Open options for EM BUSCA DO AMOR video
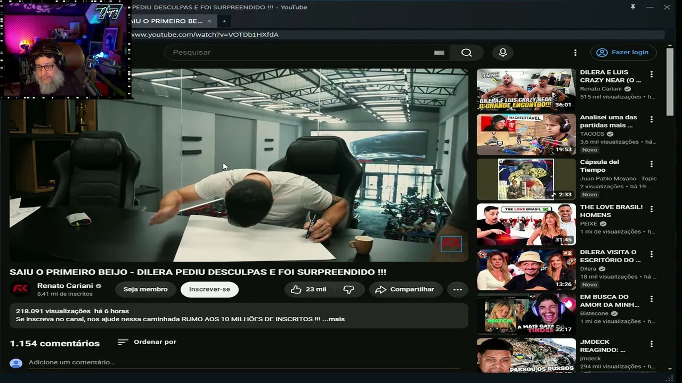 [x=651, y=299]
